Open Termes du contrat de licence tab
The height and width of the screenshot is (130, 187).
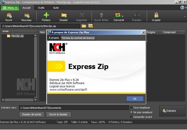point(78,38)
